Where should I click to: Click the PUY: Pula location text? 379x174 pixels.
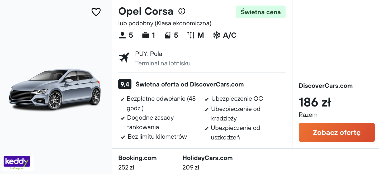coord(149,54)
